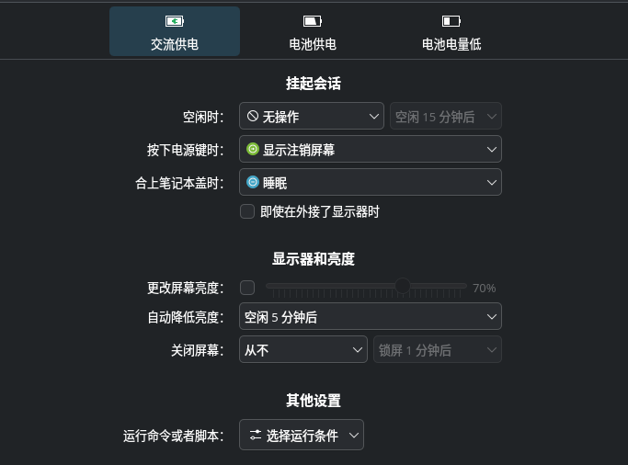Open the 电池电量低 tab
The width and height of the screenshot is (628, 465).
point(451,32)
